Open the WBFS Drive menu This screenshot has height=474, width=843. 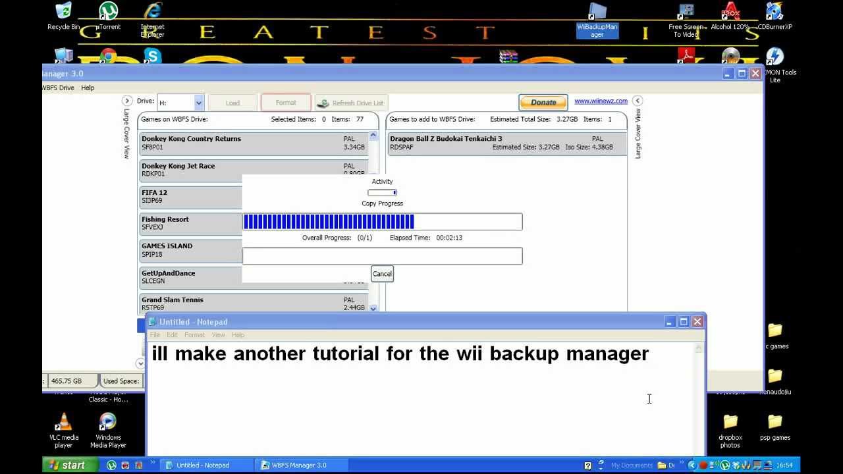(59, 88)
